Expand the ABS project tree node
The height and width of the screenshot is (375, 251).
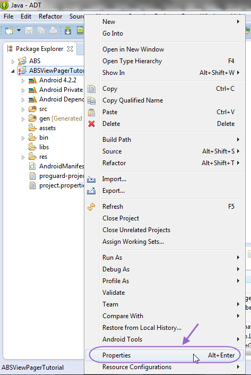pos(13,62)
